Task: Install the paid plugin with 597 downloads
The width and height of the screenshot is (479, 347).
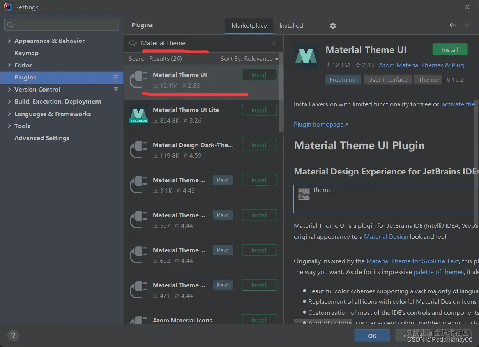Action: click(260, 215)
